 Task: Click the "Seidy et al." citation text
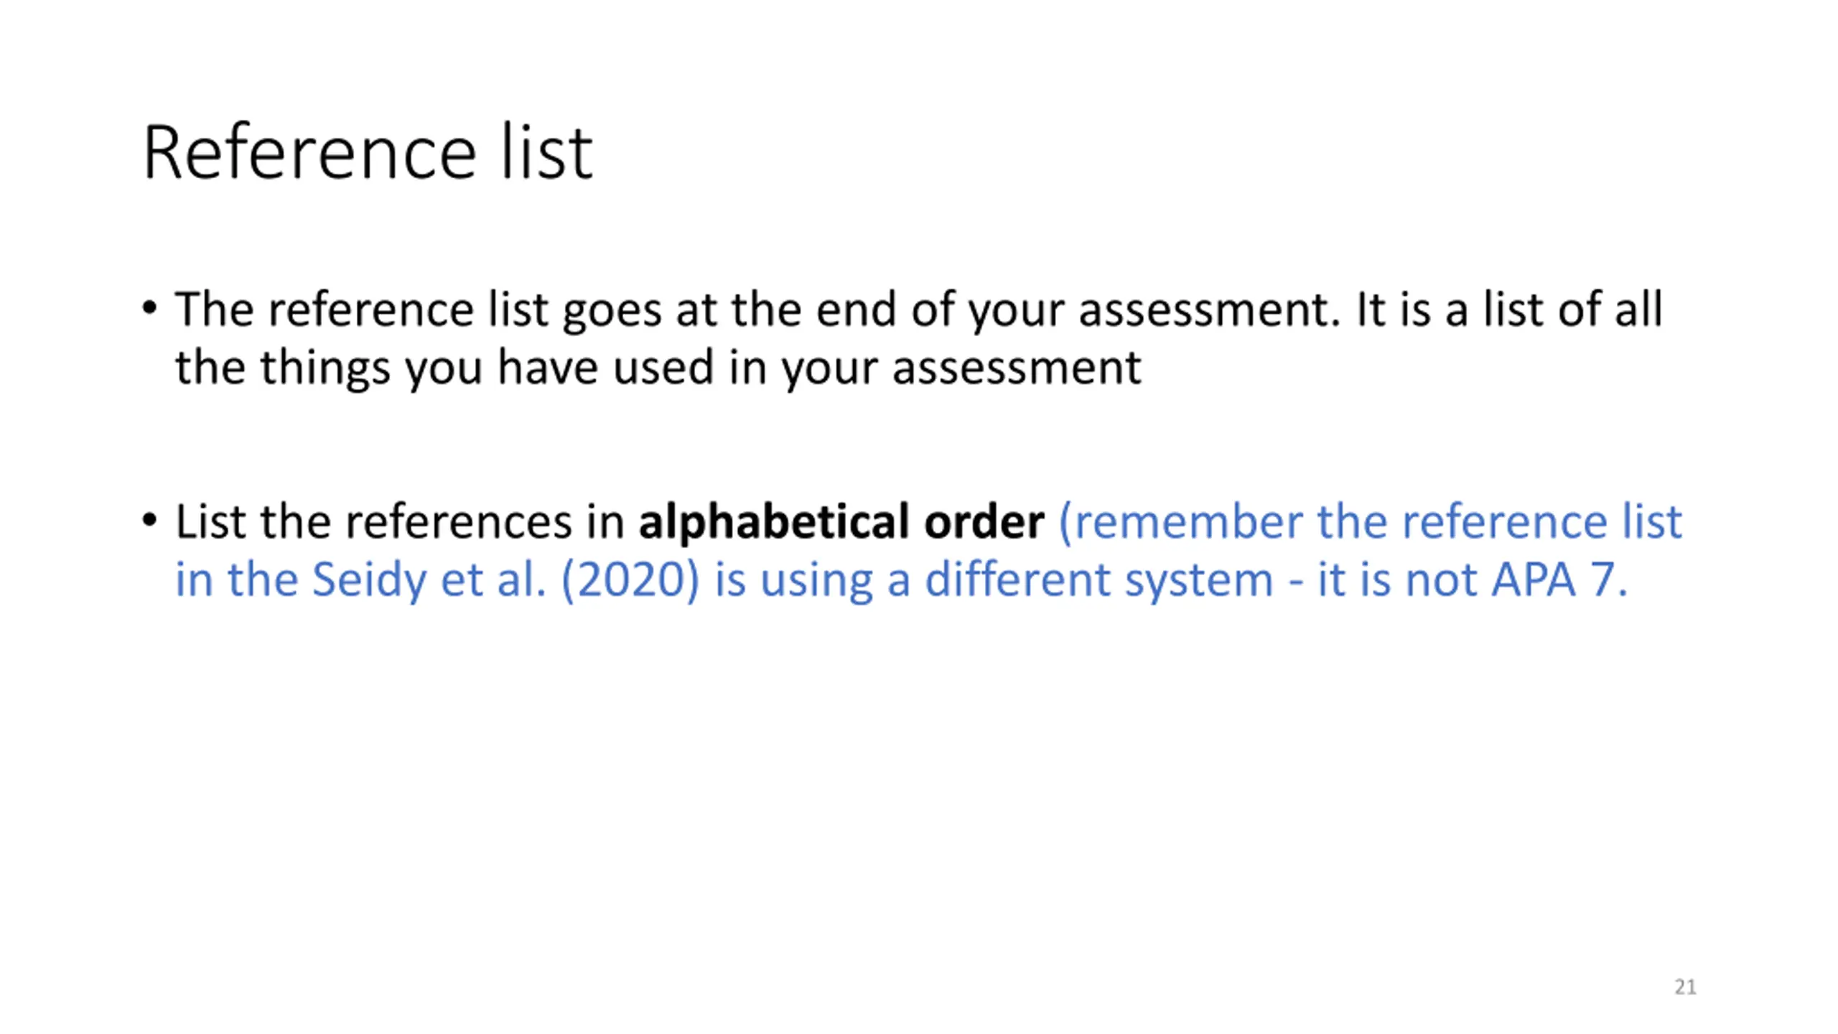[429, 579]
